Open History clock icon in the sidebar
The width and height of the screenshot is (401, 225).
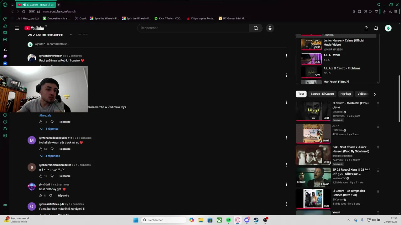(5, 122)
